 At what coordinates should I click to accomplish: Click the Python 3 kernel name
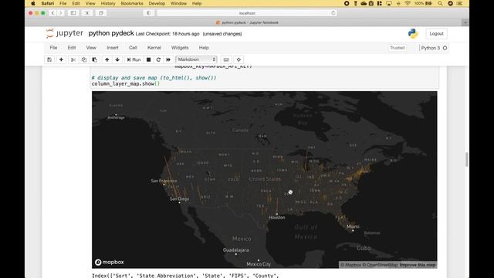click(431, 48)
